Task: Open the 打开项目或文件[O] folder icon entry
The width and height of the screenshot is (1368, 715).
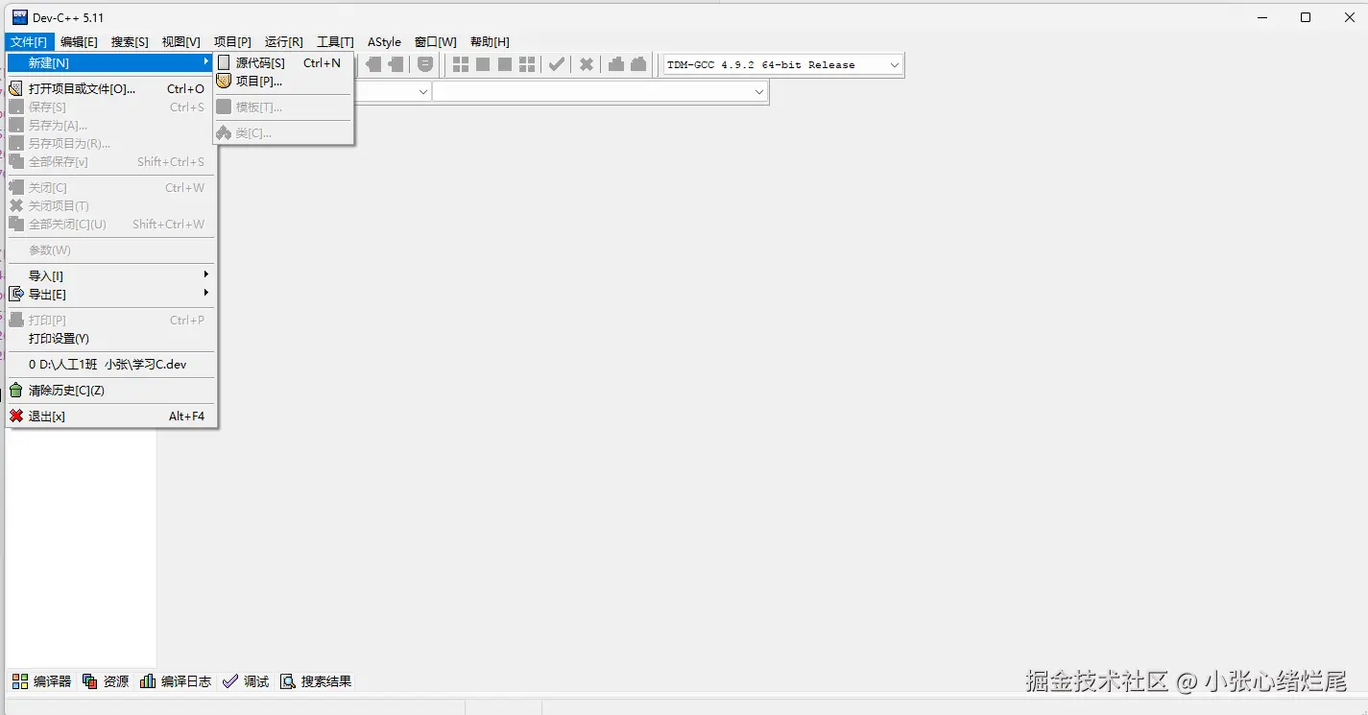Action: pos(16,88)
